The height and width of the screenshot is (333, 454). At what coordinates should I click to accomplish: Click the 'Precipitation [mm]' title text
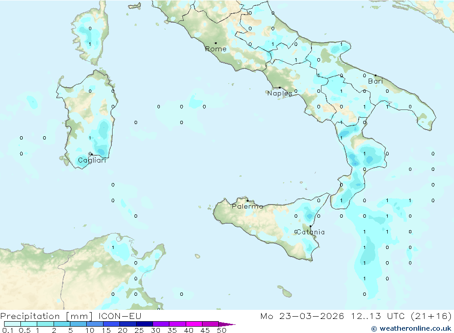[46, 316]
